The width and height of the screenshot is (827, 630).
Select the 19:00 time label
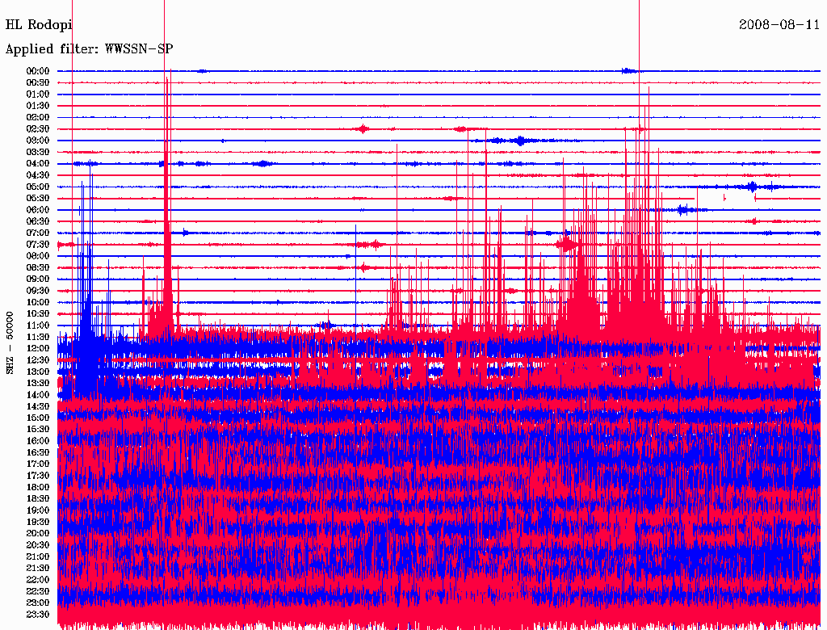point(38,510)
